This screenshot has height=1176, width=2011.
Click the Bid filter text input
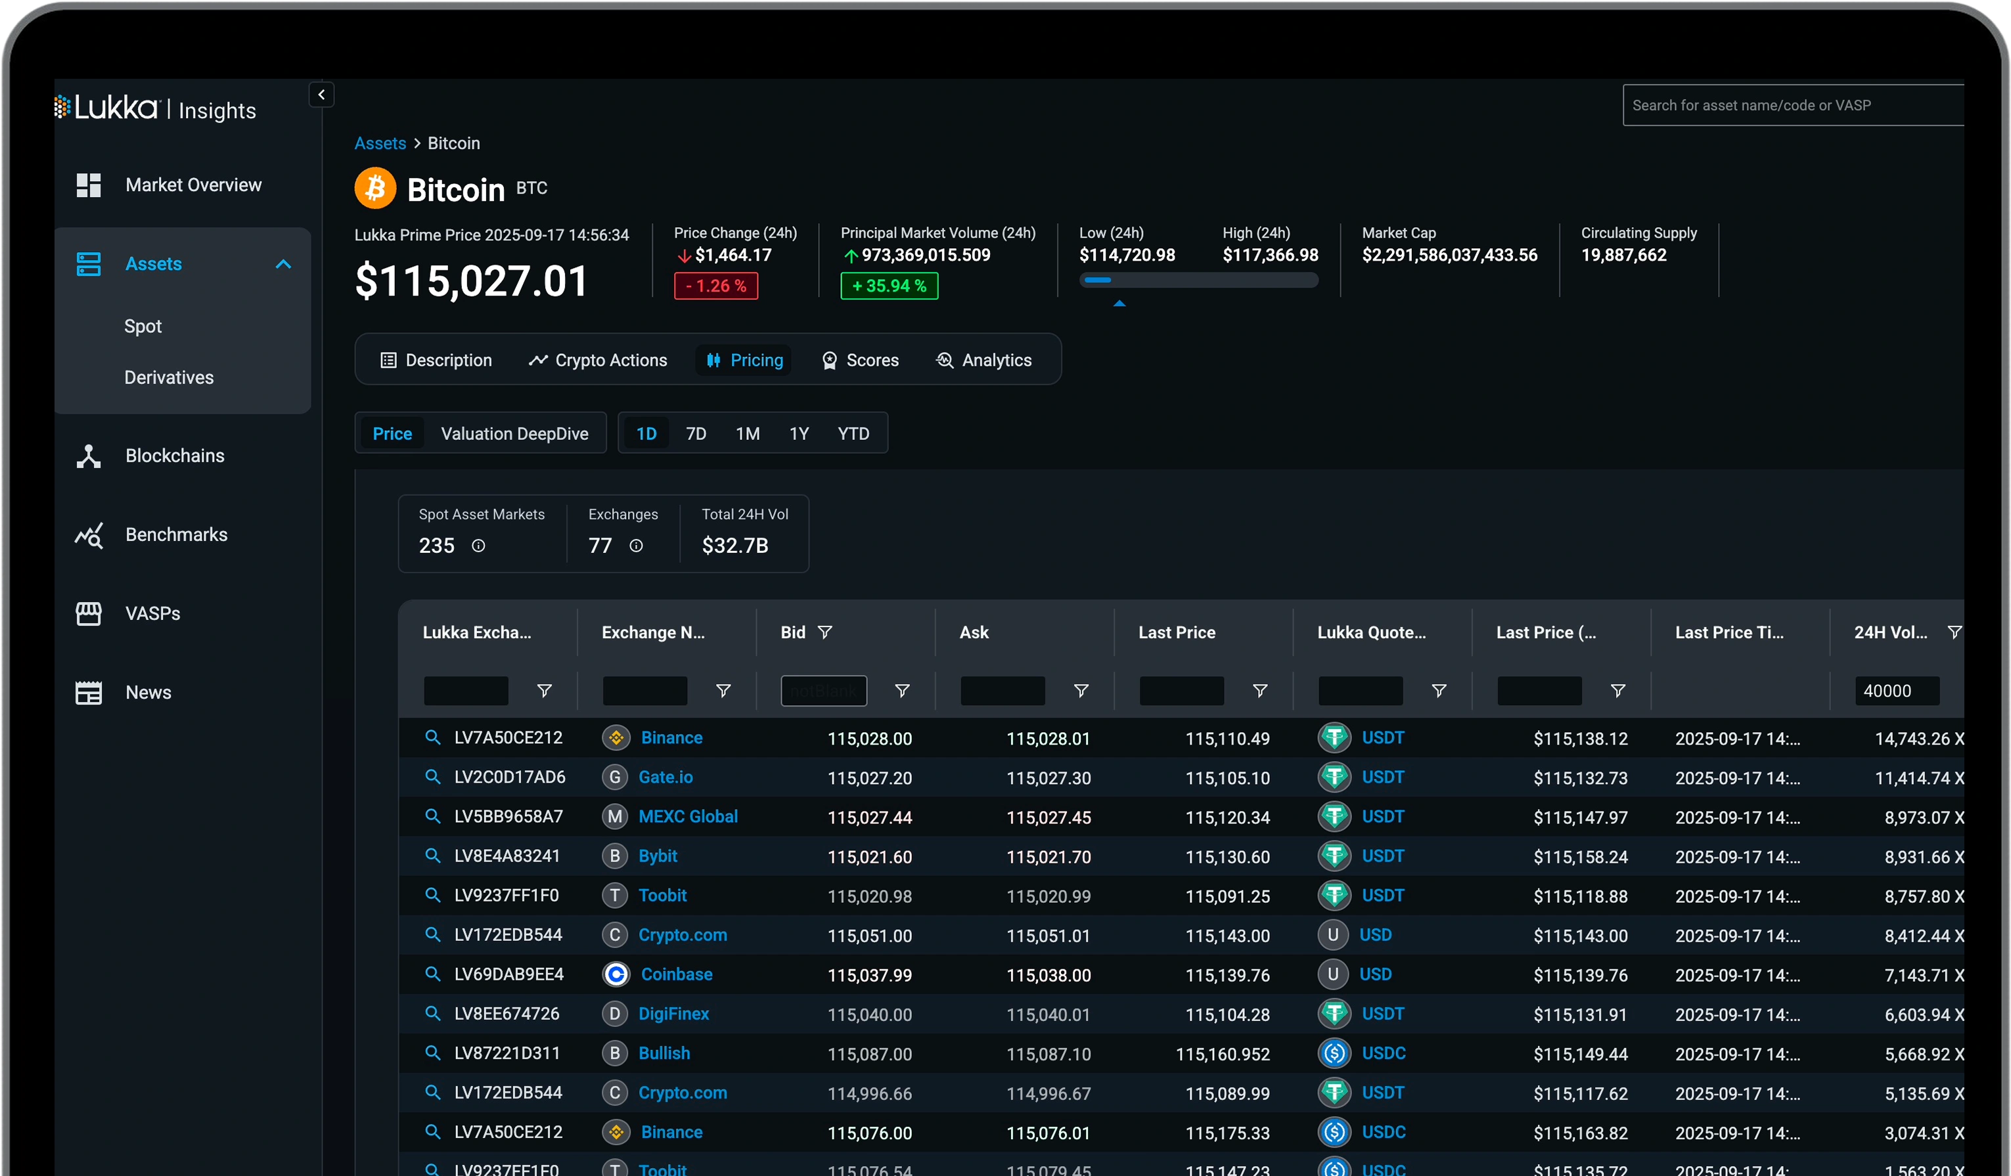point(824,691)
